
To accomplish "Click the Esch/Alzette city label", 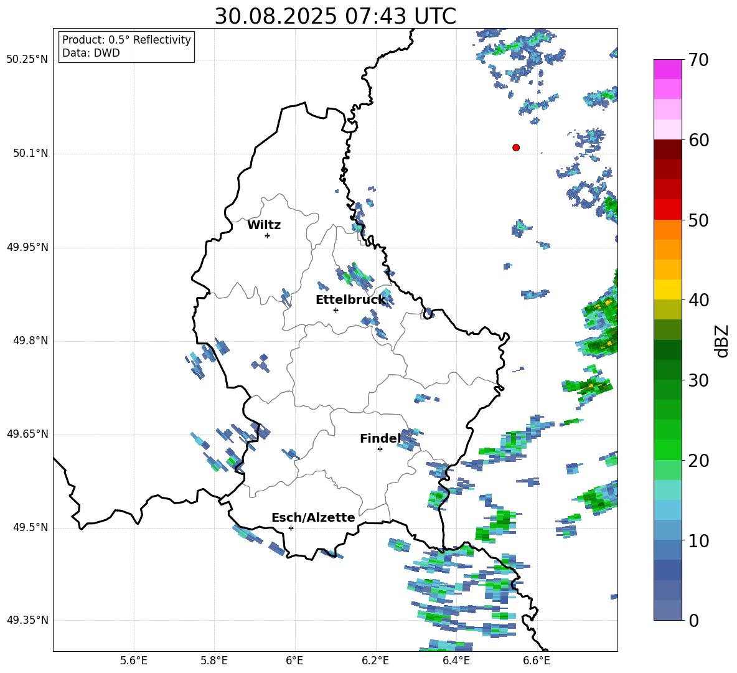I will pos(313,518).
